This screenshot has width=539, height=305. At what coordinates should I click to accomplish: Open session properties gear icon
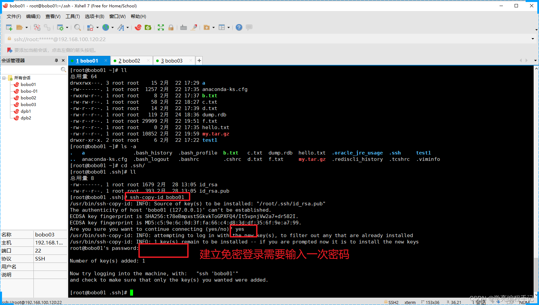tap(60, 27)
